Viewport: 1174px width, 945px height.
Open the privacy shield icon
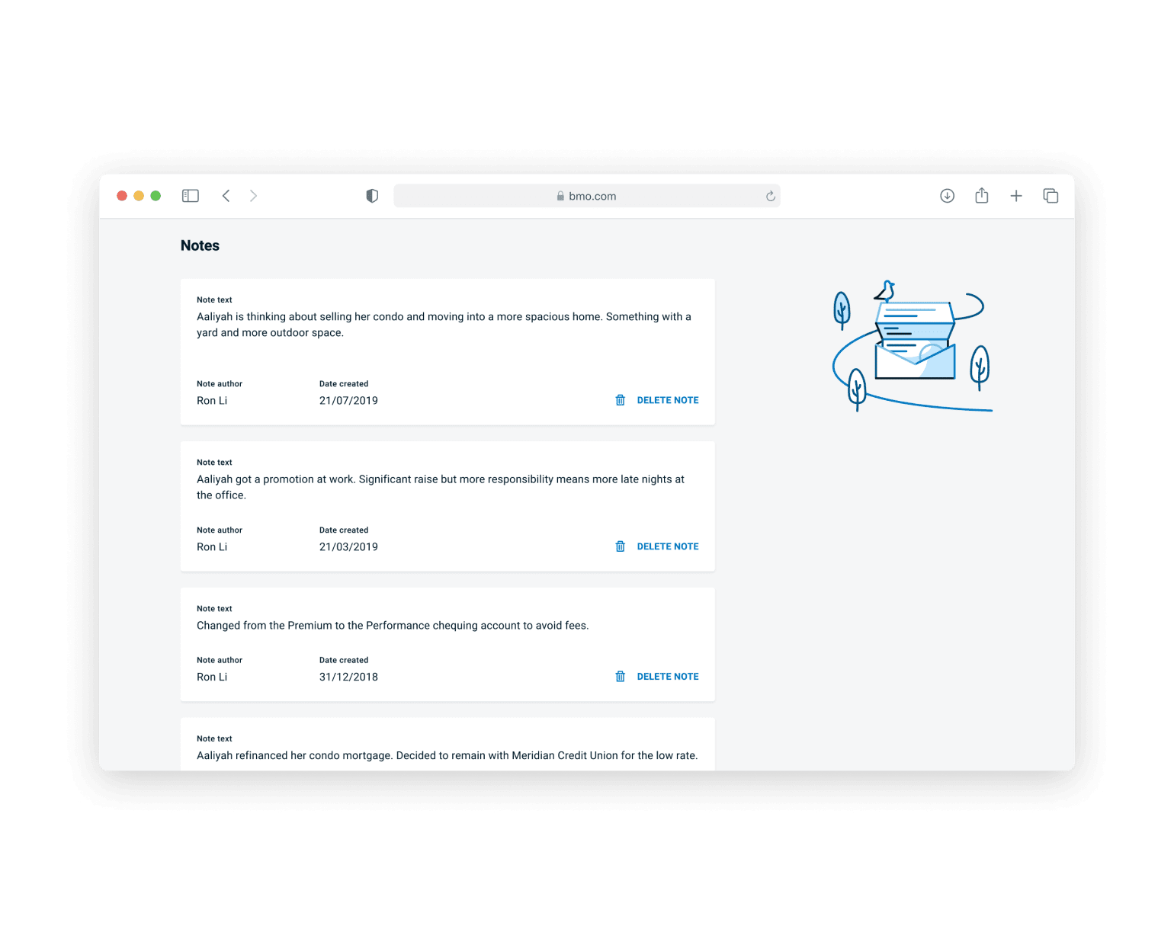click(372, 196)
